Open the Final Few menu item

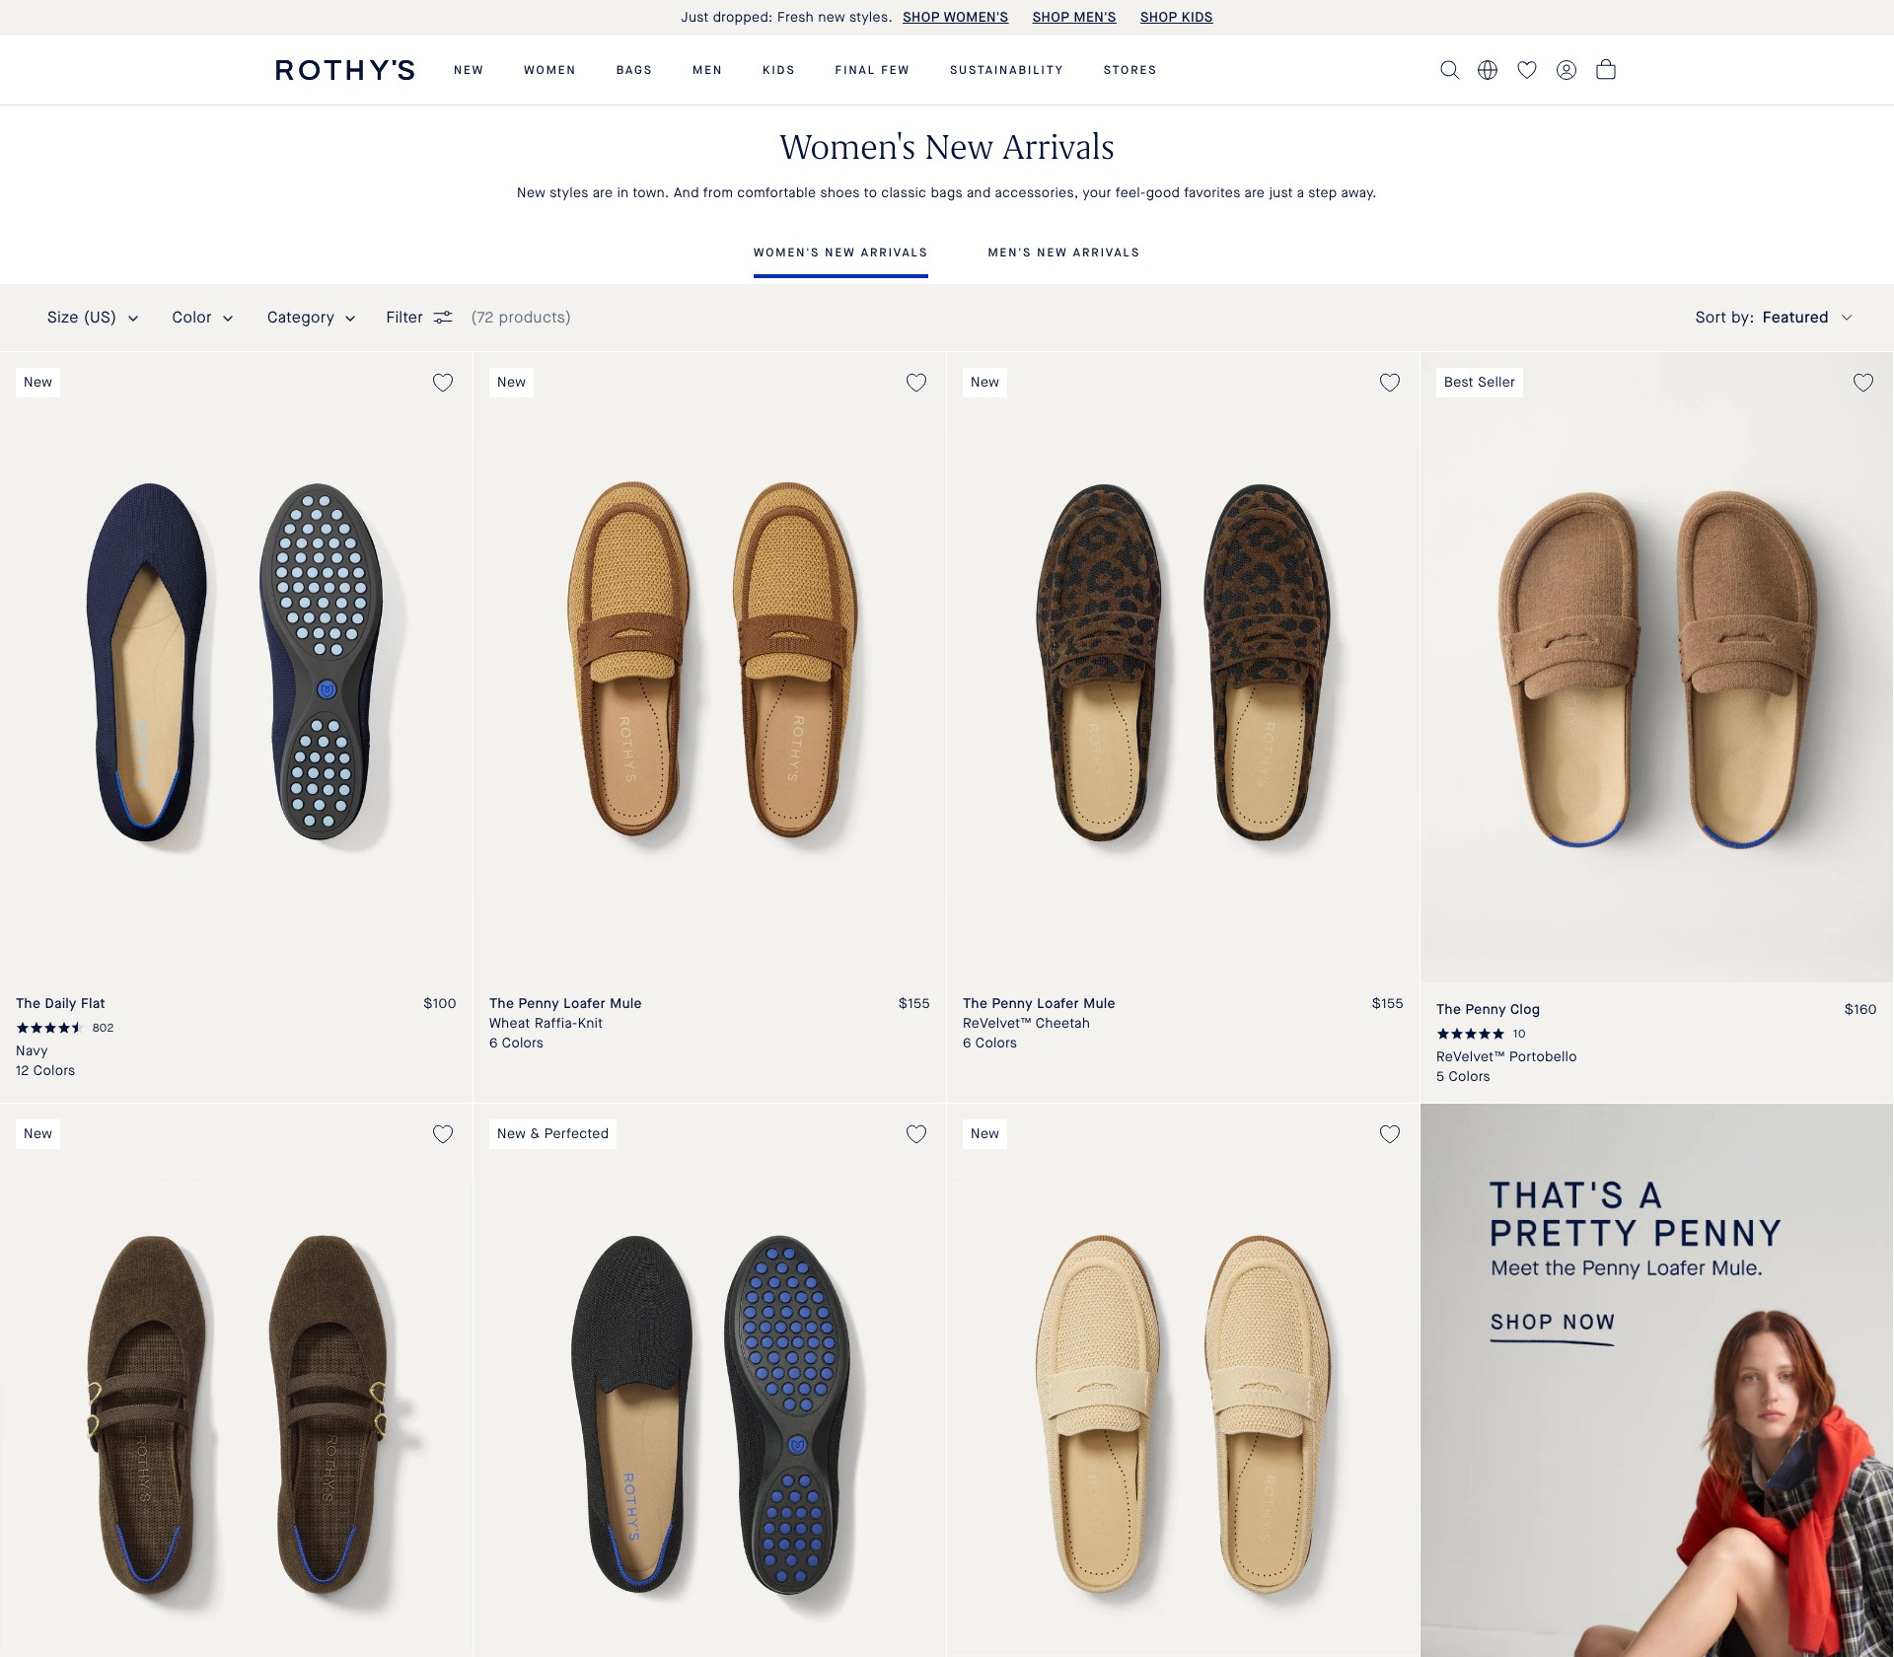(872, 70)
